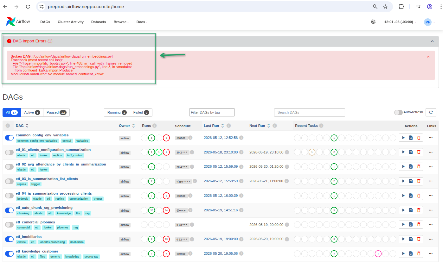The width and height of the screenshot is (443, 262).
Task: Turn on the Auto-refresh switch
Action: pyautogui.click(x=398, y=112)
